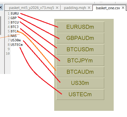Viewport: 127px width, 117px height.
Task: Click the US30m text on line 7
Action: (16, 40)
